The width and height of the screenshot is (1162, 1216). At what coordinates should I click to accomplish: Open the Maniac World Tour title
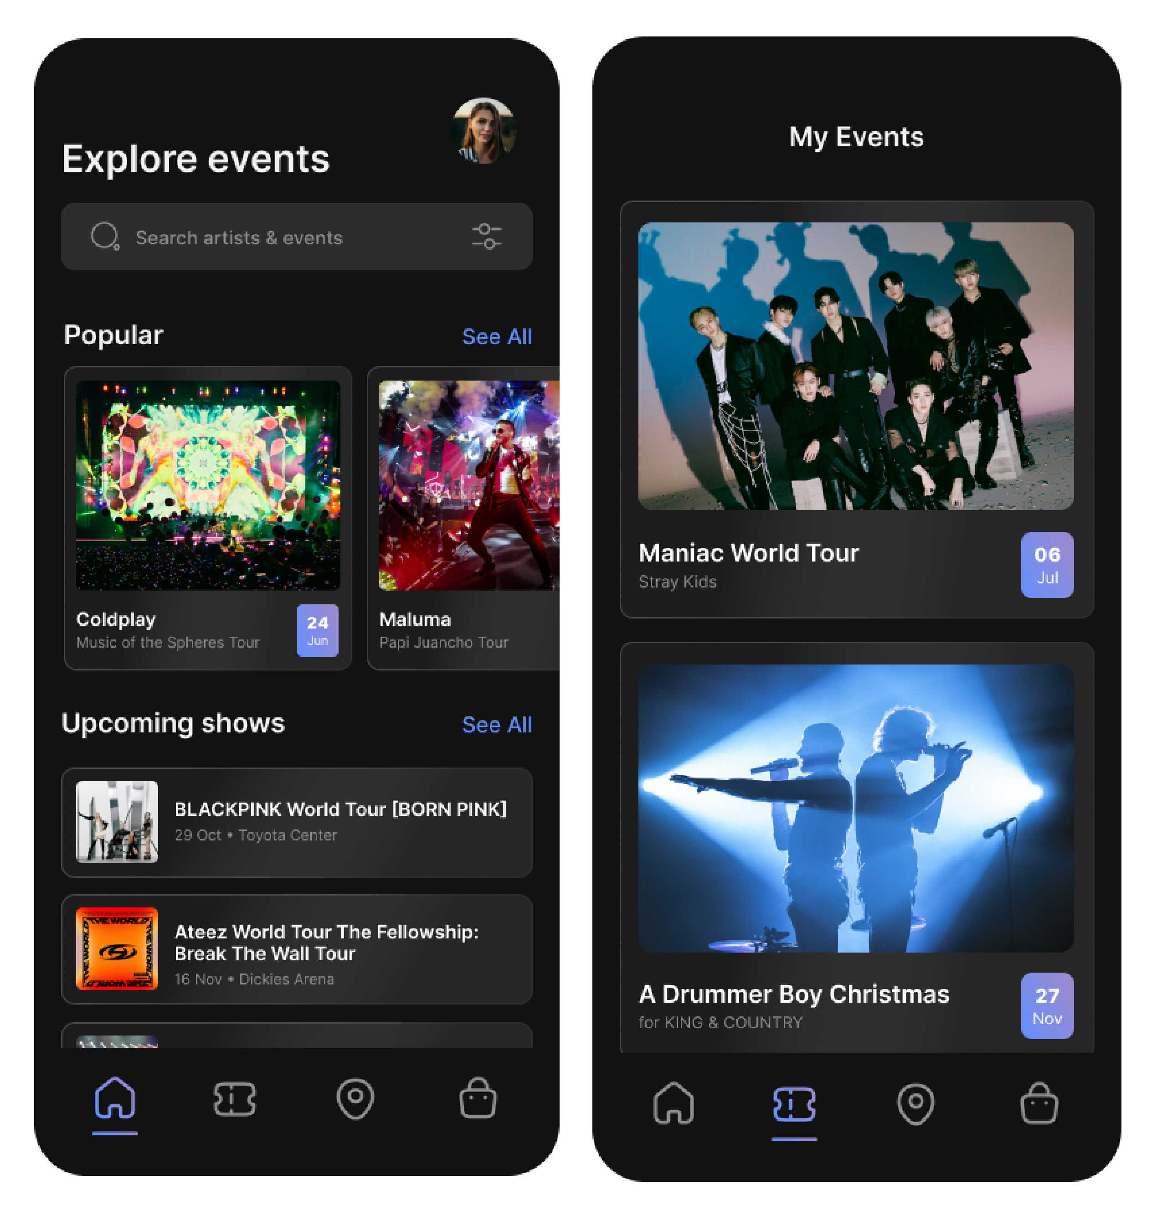(x=749, y=552)
